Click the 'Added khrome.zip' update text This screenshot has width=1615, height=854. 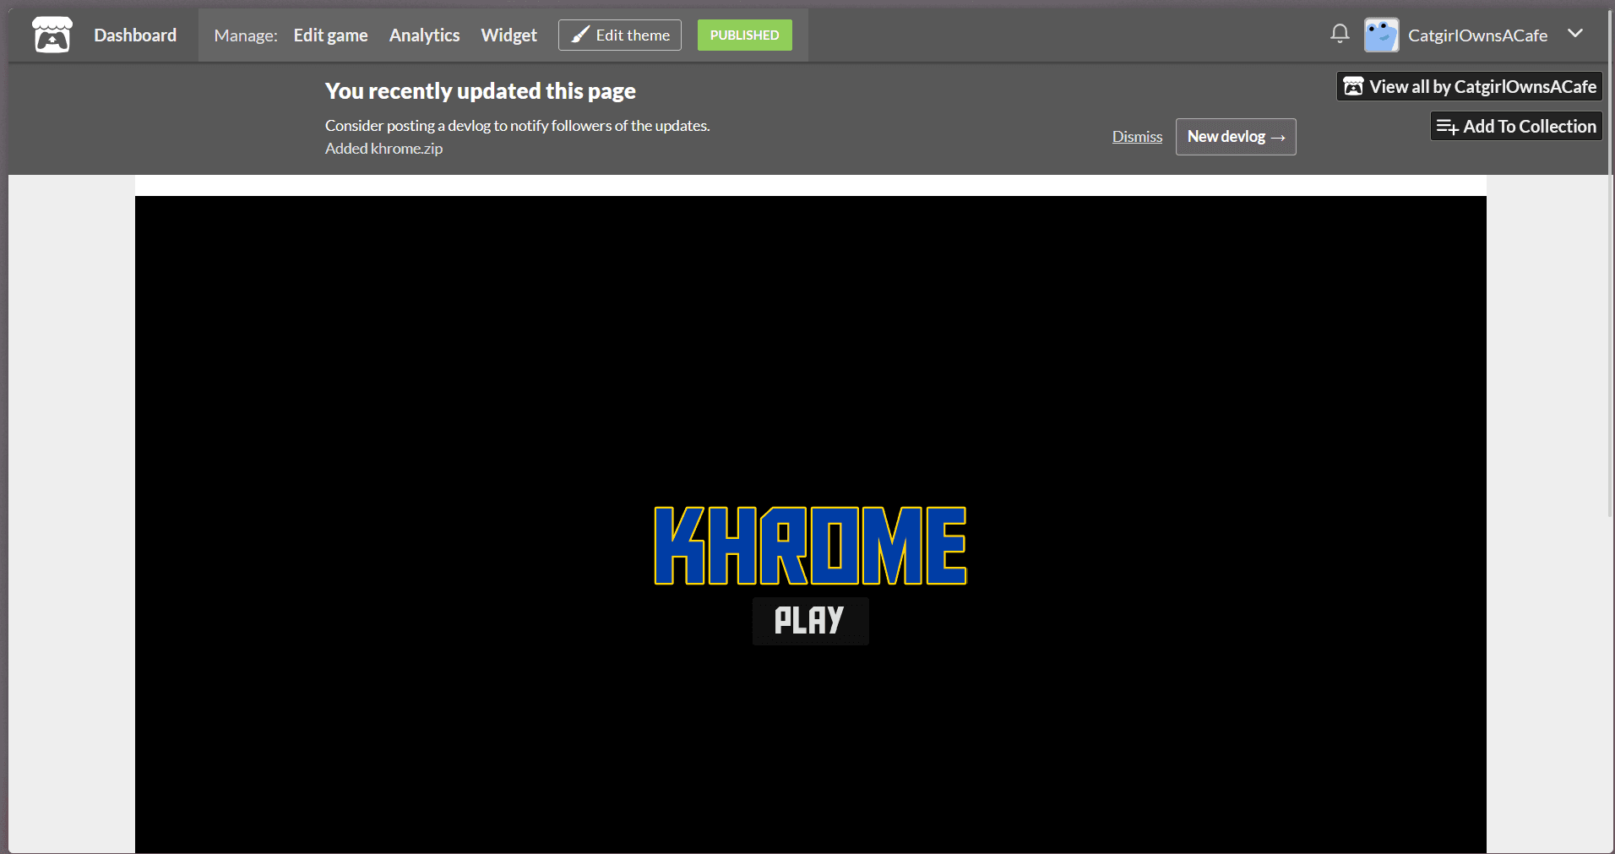(x=383, y=149)
